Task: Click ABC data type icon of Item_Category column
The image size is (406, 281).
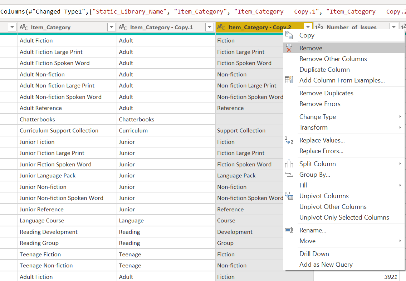Action: pos(24,27)
